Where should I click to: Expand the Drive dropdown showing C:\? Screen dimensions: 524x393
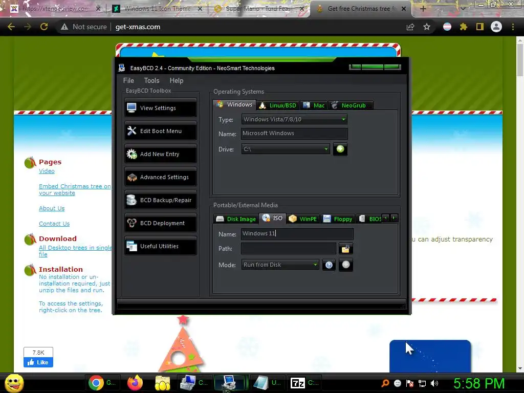click(x=286, y=149)
